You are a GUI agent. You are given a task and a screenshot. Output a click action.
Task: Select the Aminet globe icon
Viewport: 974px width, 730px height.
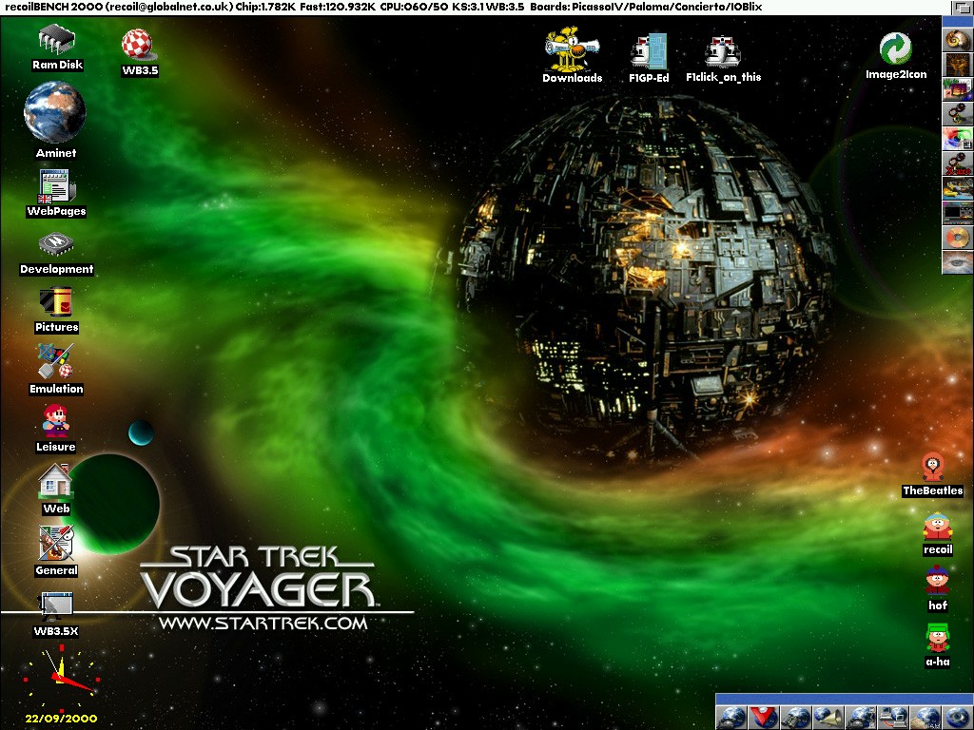pyautogui.click(x=55, y=112)
